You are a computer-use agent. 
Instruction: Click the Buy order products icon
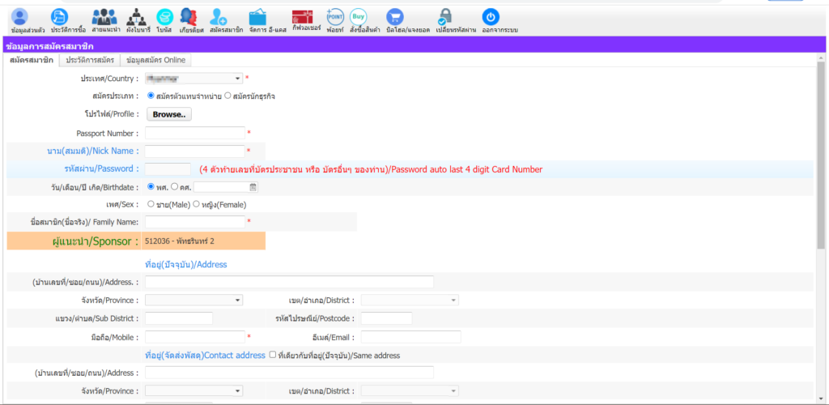pyautogui.click(x=359, y=15)
